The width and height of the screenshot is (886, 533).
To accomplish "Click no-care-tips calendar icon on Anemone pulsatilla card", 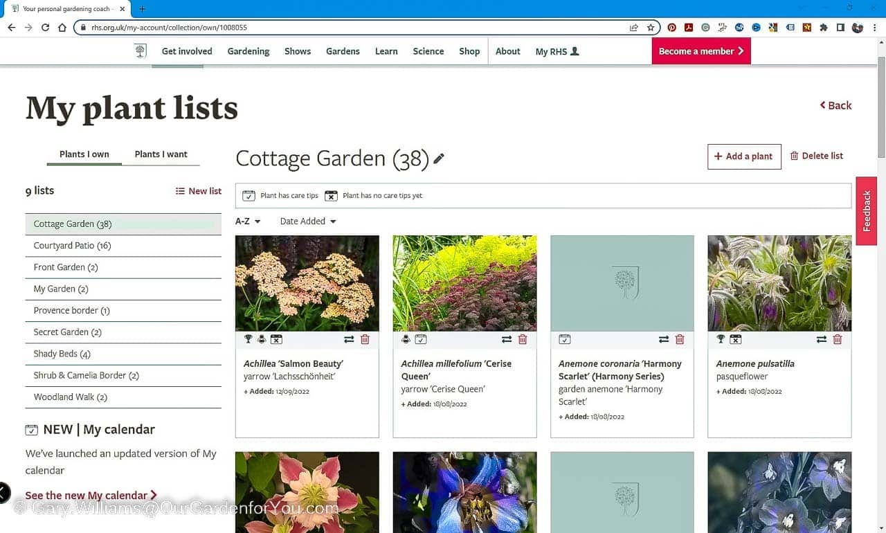I will pyautogui.click(x=735, y=339).
